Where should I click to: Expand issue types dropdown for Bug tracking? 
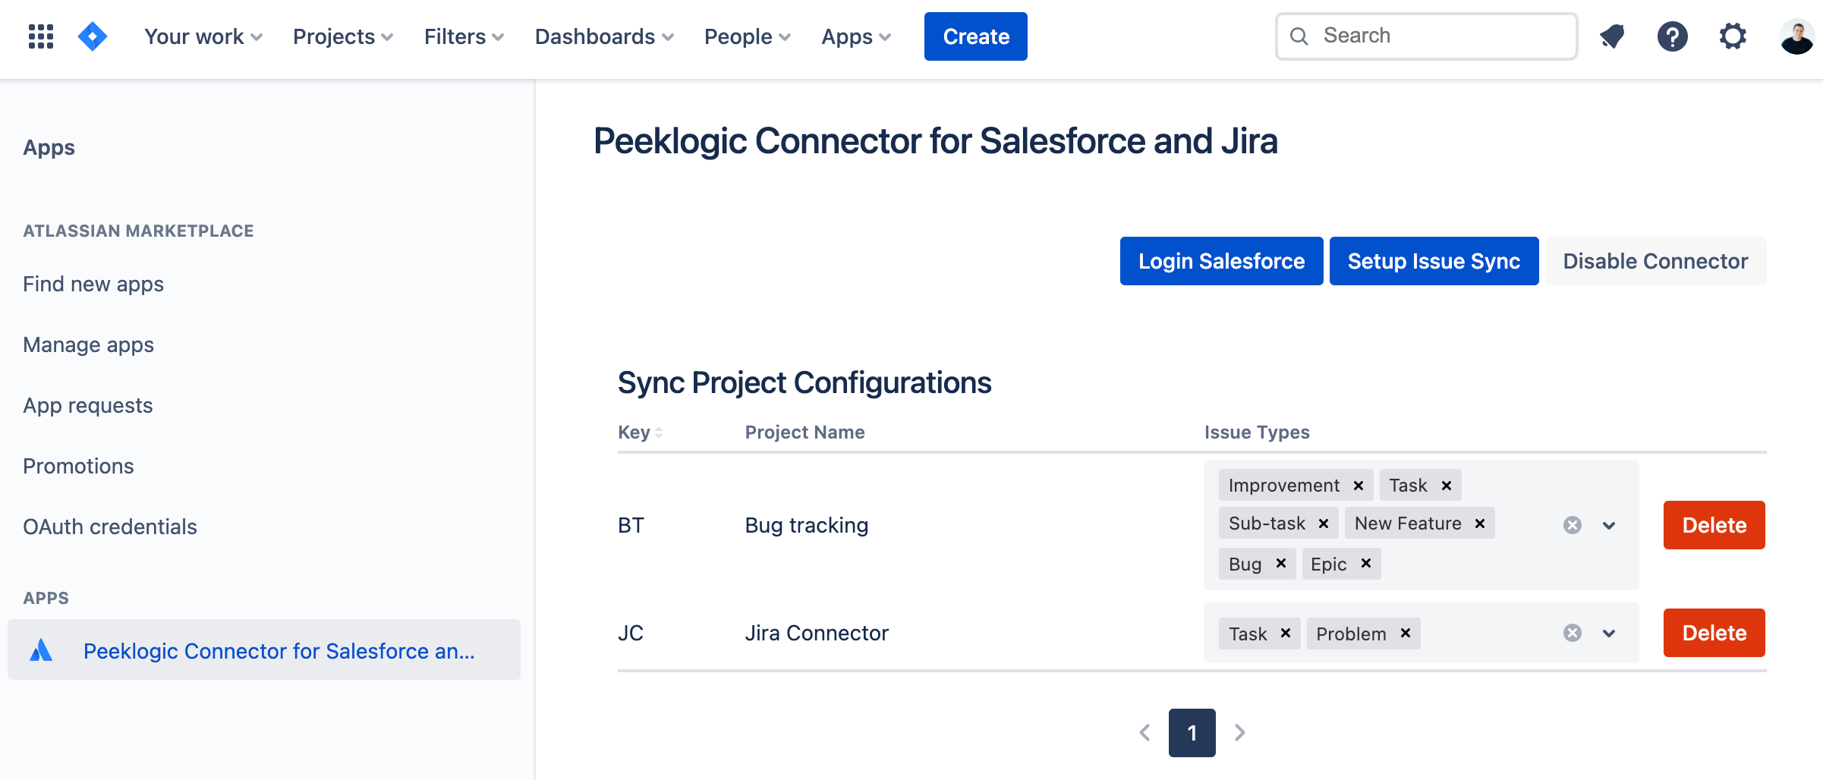point(1608,525)
